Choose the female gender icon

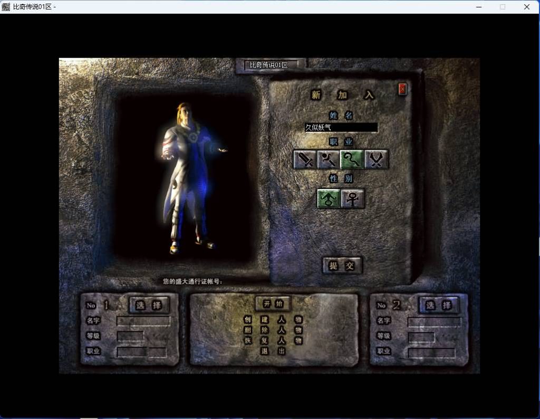(x=353, y=198)
